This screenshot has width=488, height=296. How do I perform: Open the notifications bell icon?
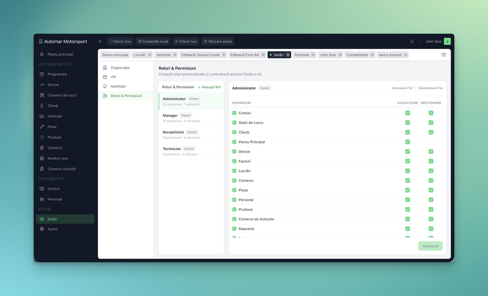412,41
